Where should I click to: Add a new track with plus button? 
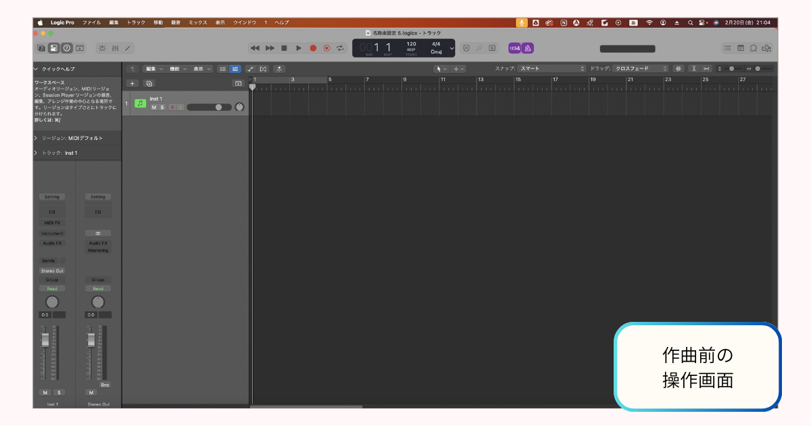pos(132,83)
